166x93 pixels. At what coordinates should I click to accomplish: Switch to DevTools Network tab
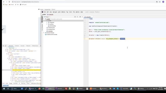[x=28, y=46]
